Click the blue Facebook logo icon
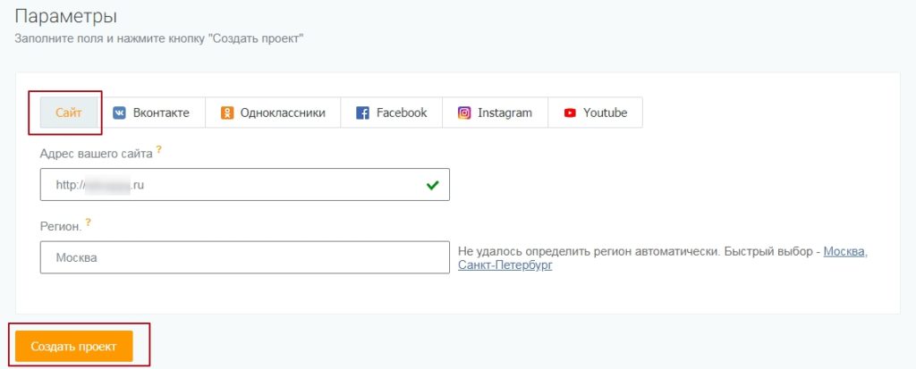 click(x=362, y=113)
